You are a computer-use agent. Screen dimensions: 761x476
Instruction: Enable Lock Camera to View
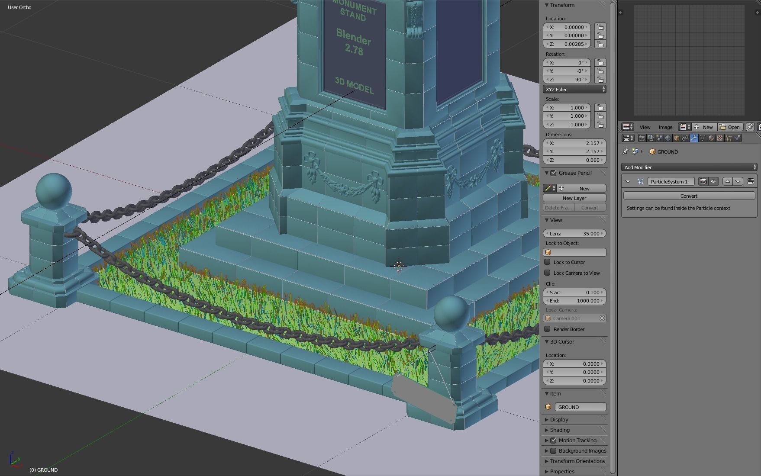coord(547,273)
